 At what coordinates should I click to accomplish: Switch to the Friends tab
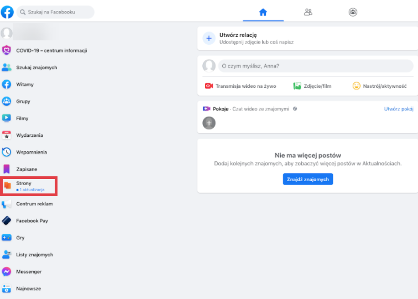coord(308,12)
